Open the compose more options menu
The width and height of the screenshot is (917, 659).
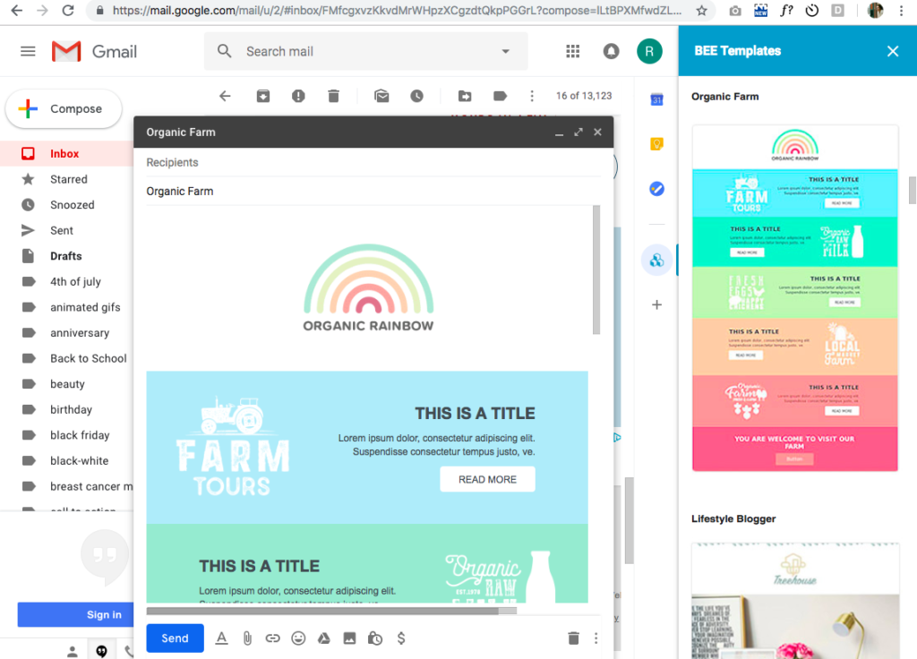(x=596, y=638)
